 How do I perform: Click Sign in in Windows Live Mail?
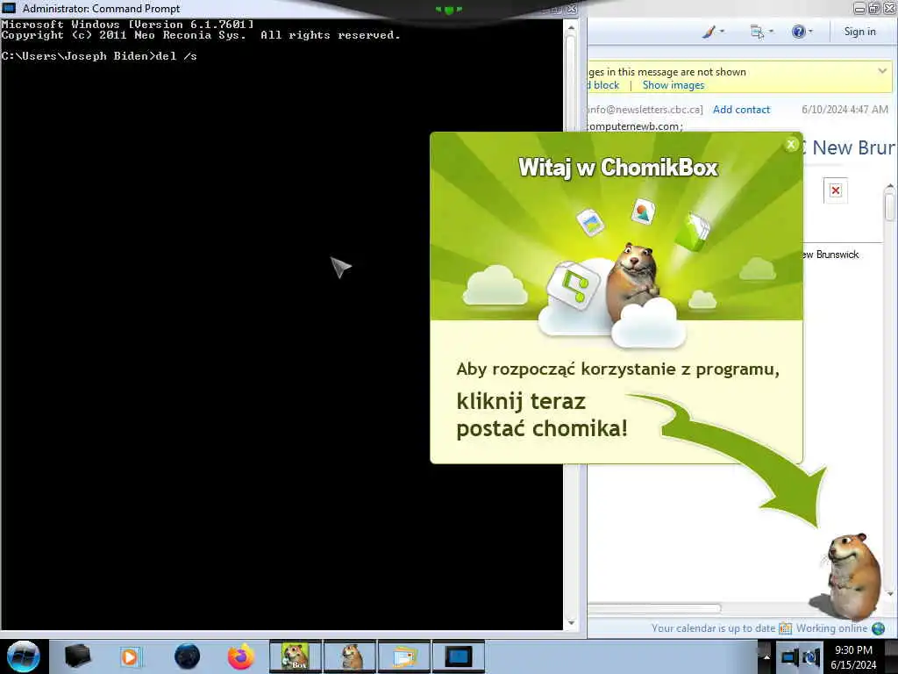pos(859,32)
